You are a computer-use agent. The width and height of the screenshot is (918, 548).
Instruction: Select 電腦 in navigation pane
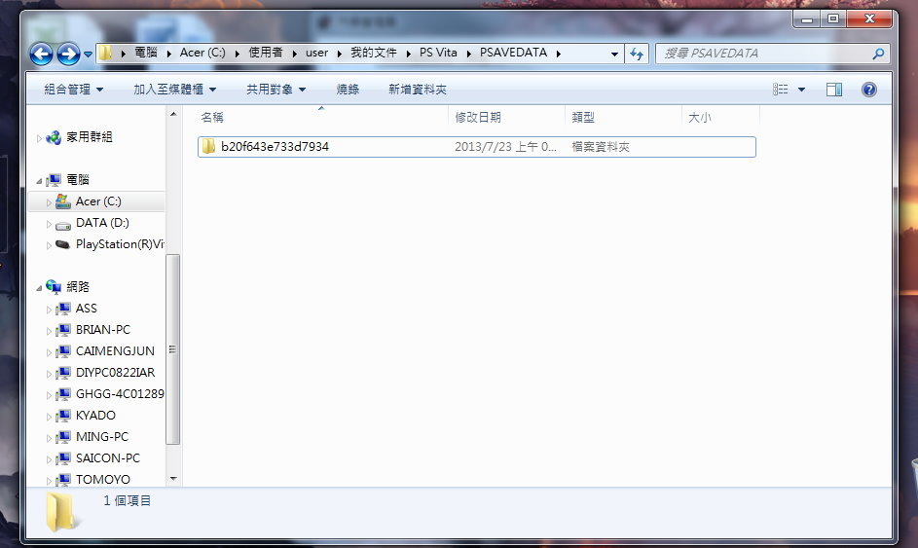[78, 180]
